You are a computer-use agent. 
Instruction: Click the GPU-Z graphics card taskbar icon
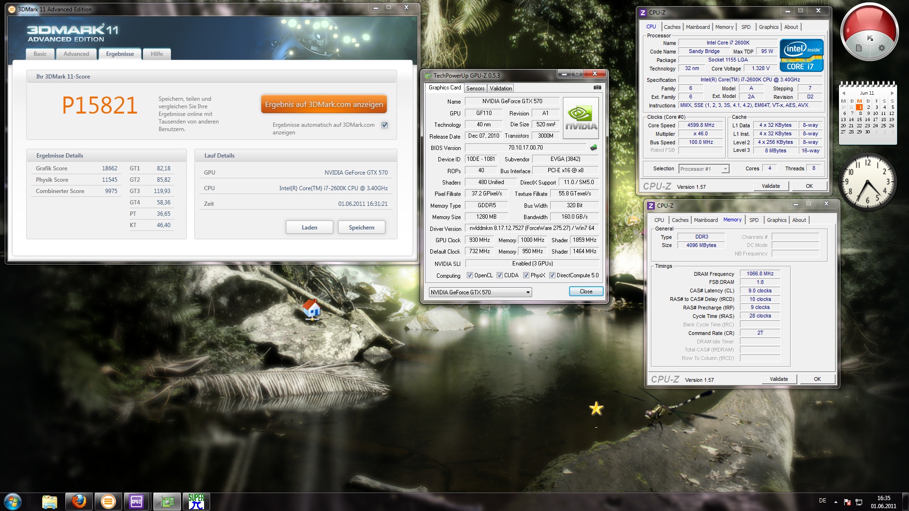click(166, 501)
